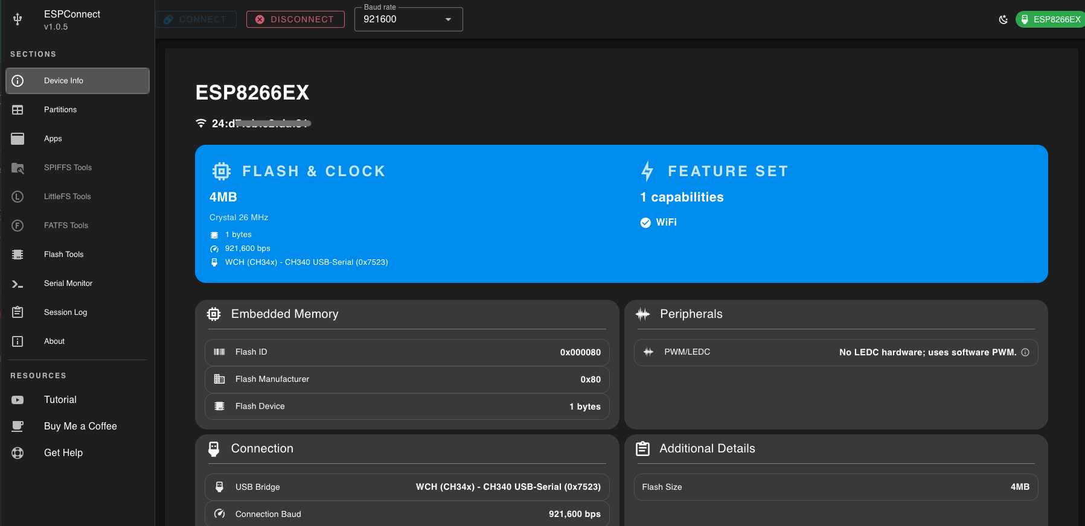Click the Serial Monitor terminal icon
Image resolution: width=1085 pixels, height=526 pixels.
tap(18, 284)
